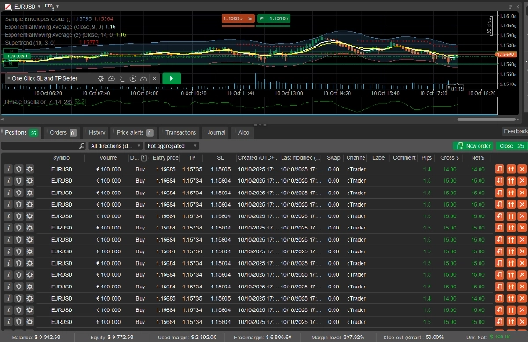Open settings gear icon in third position row
The width and height of the screenshot is (528, 342).
point(30,193)
